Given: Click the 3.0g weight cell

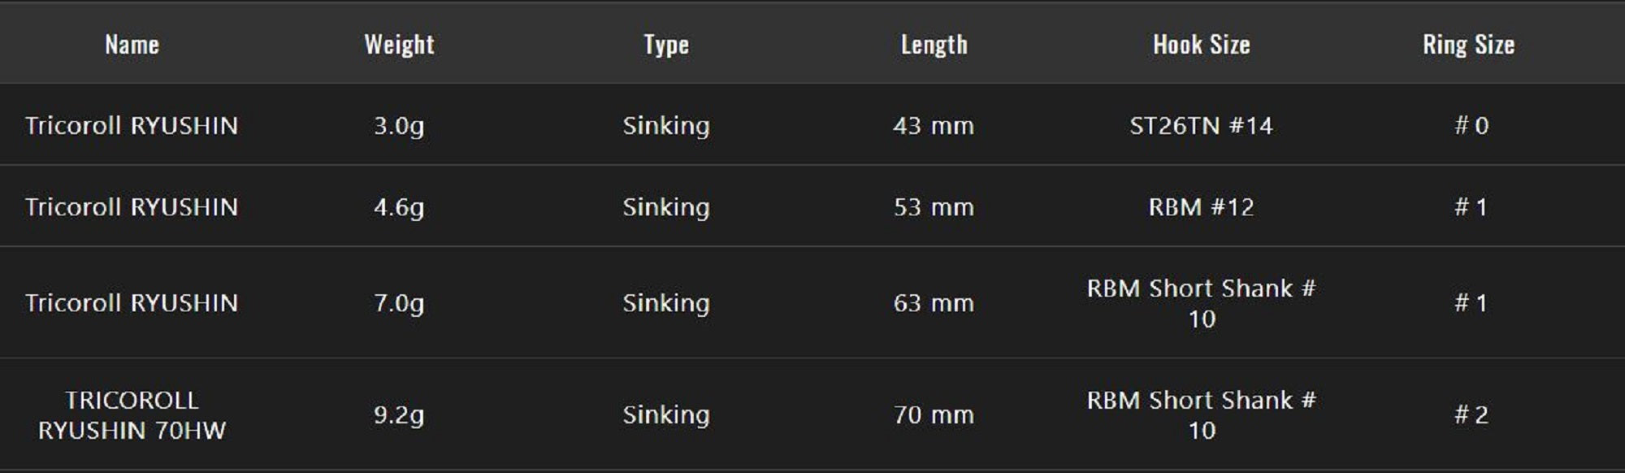Looking at the screenshot, I should click(x=399, y=126).
